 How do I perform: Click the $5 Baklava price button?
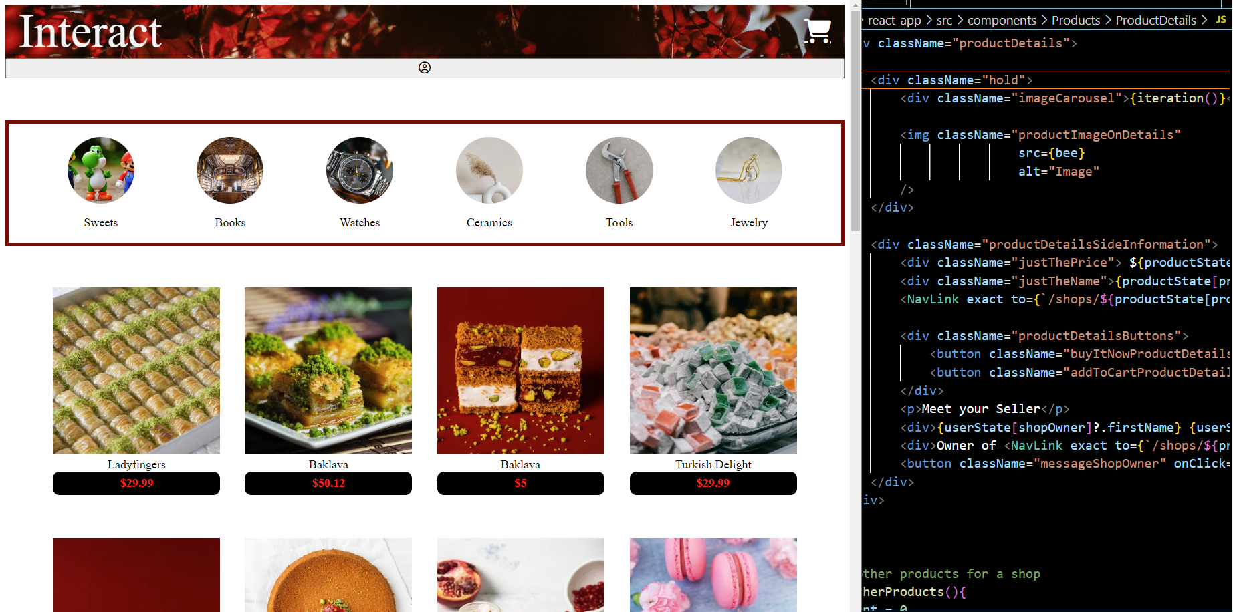pyautogui.click(x=520, y=483)
